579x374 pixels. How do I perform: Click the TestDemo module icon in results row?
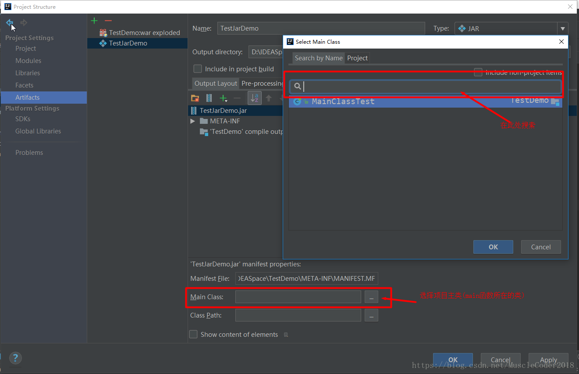pyautogui.click(x=555, y=102)
